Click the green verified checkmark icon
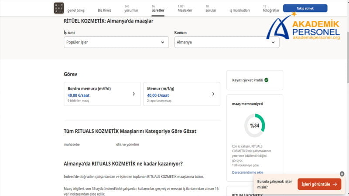Screen dimensions: 349x196 click(266, 80)
